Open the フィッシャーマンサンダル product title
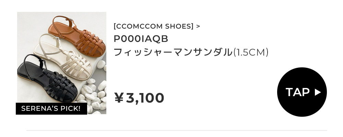 pyautogui.click(x=173, y=52)
